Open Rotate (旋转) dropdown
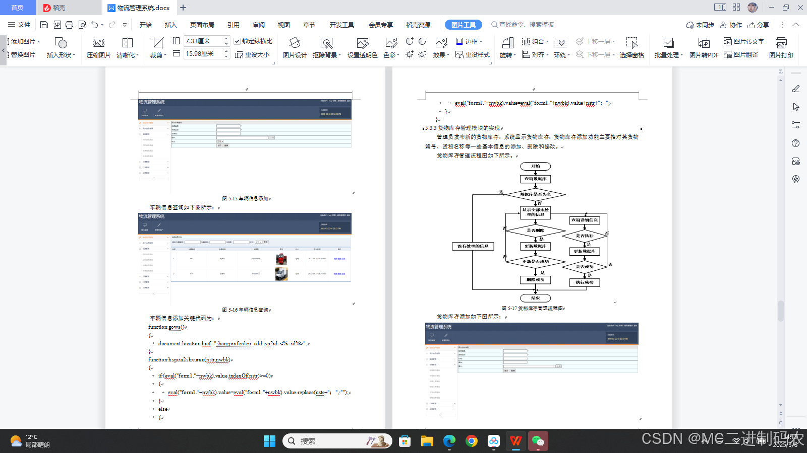Screen dimensions: 807x453 (x=507, y=48)
